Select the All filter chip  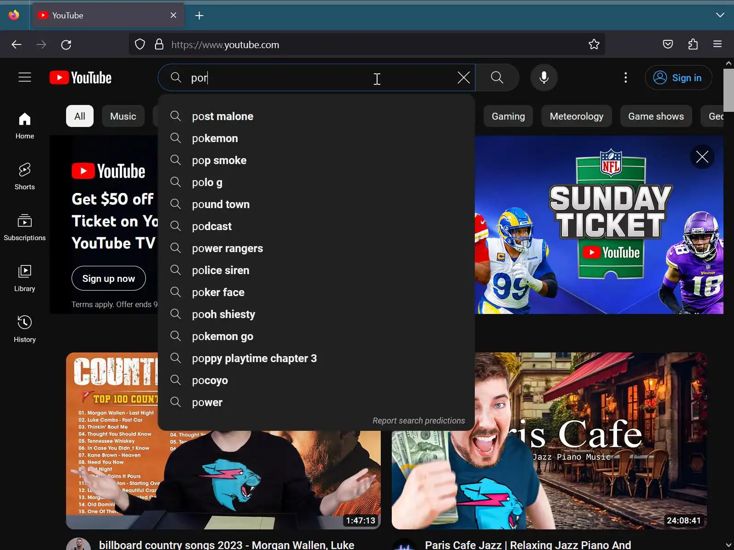[80, 116]
